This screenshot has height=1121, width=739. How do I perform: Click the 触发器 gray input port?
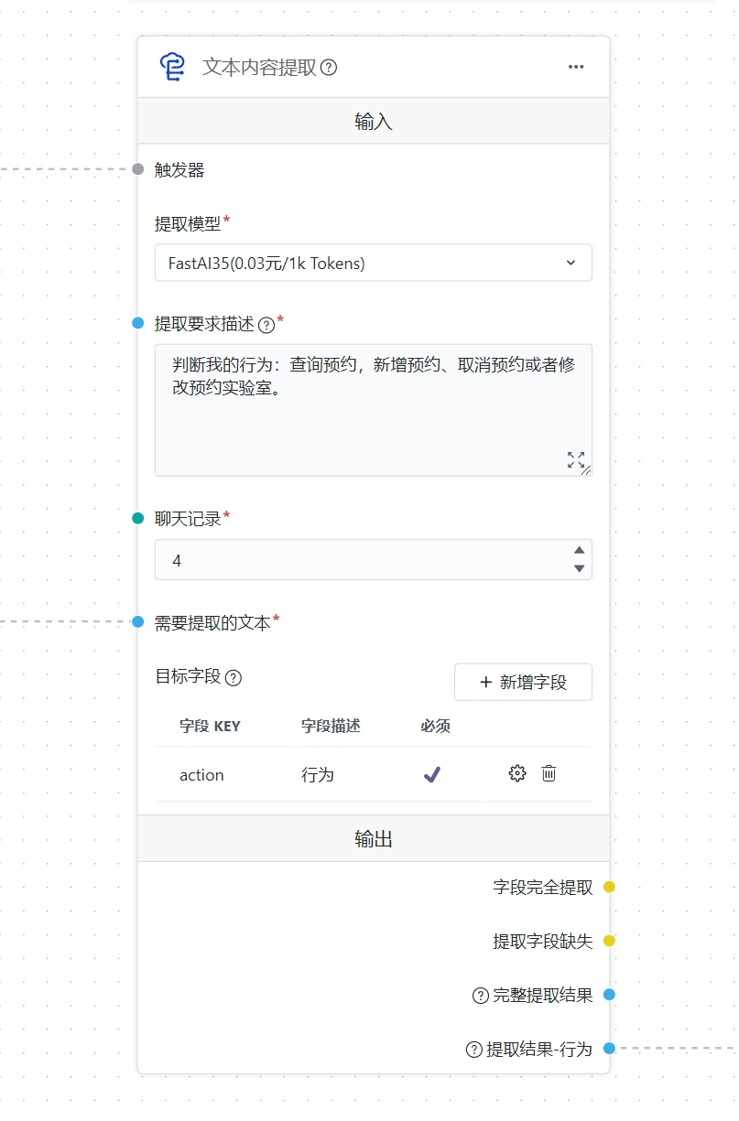tap(138, 169)
